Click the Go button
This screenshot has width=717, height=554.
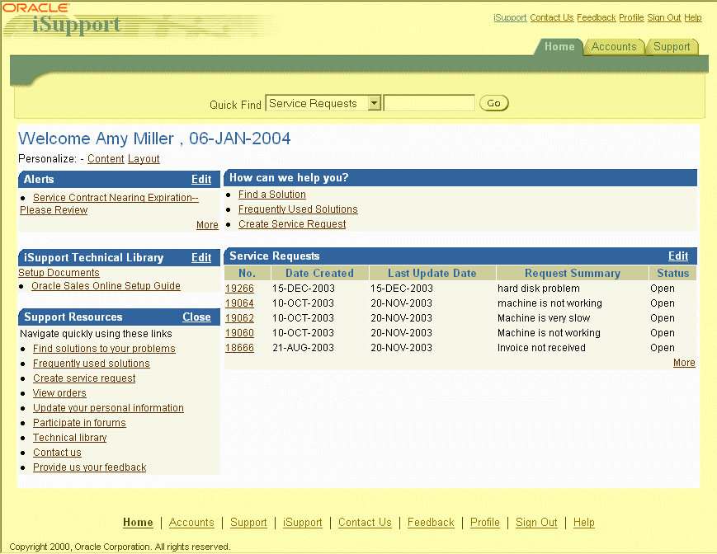(x=494, y=103)
